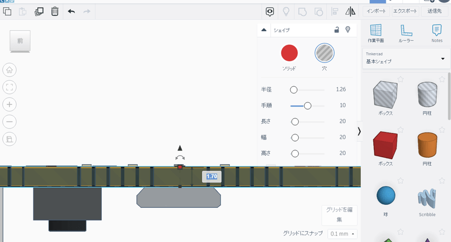
Task: Click the curved rotation handle arrows
Action: [x=180, y=158]
